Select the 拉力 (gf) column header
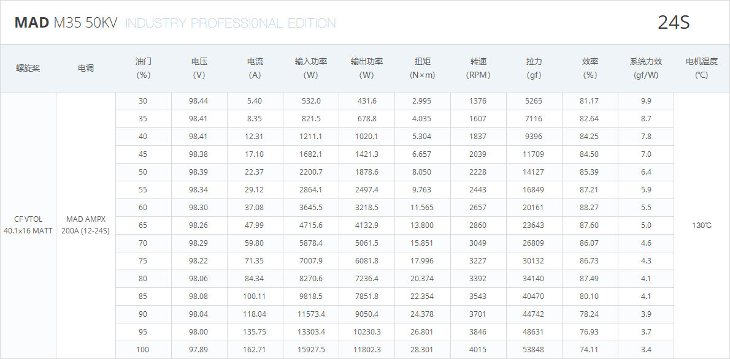The height and width of the screenshot is (359, 730). click(x=534, y=69)
